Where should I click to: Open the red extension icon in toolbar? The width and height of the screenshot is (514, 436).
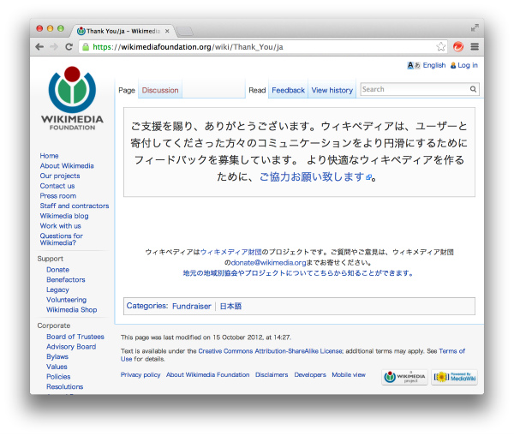pos(458,47)
